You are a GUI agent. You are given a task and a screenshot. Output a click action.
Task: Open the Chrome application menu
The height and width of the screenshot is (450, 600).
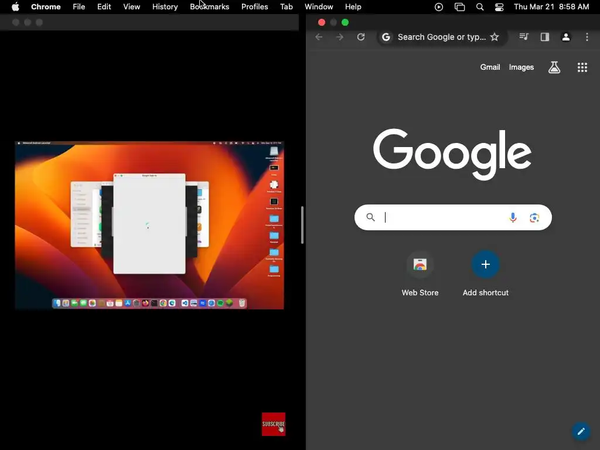click(x=46, y=6)
